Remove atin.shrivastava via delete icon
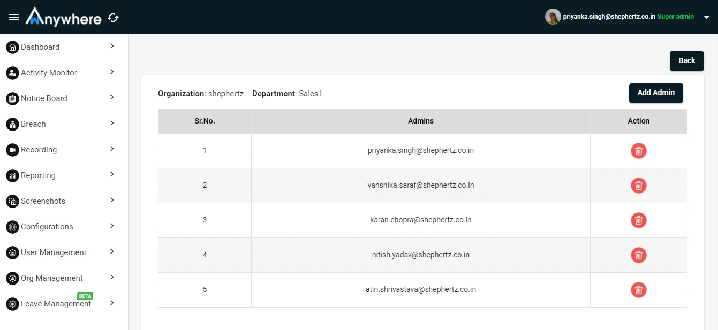The height and width of the screenshot is (330, 718). [x=638, y=290]
